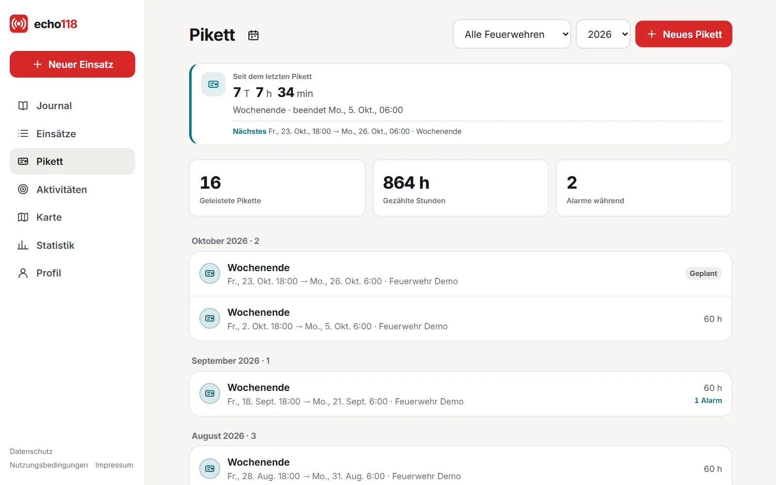Image resolution: width=776 pixels, height=485 pixels.
Task: Click the icon of the 28. Aug. Wochenende entry
Action: pyautogui.click(x=210, y=469)
